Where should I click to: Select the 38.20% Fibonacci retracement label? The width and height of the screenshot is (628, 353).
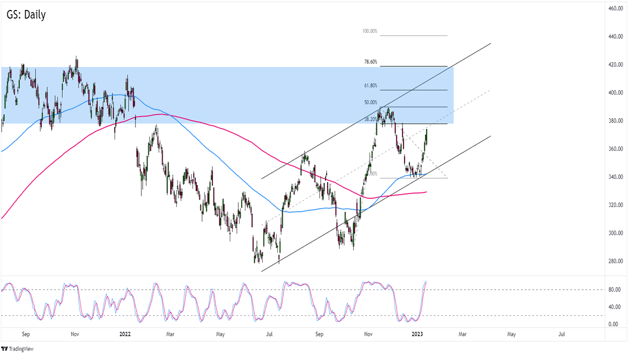tap(370, 119)
